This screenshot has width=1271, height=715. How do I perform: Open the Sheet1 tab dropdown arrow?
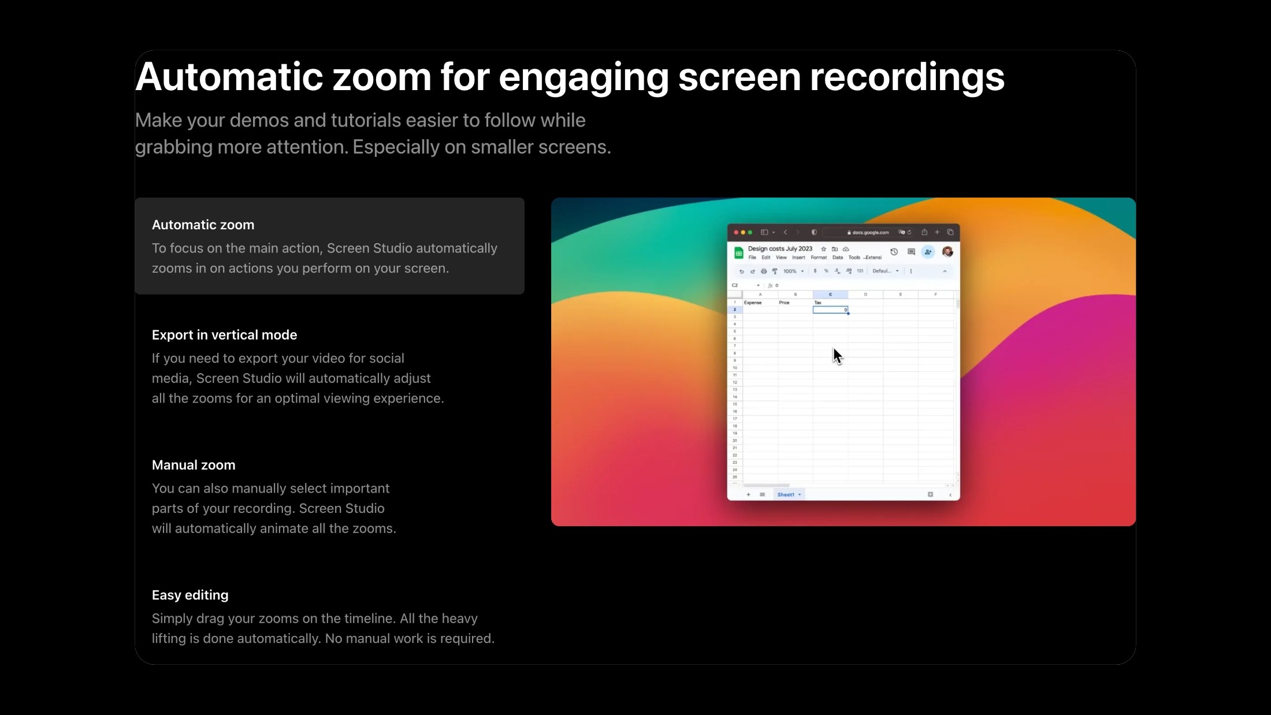[x=800, y=494]
